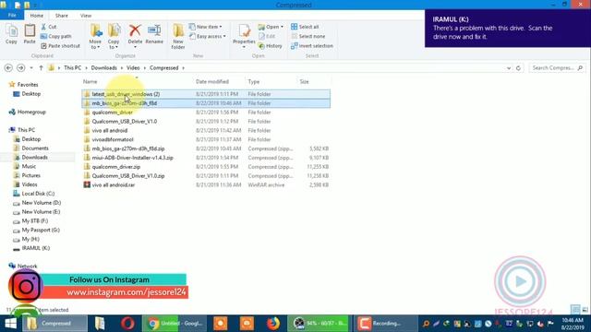Viewport: 591px width, 332px height.
Task: Click the Copy icon in the ribbon
Action: 11,33
